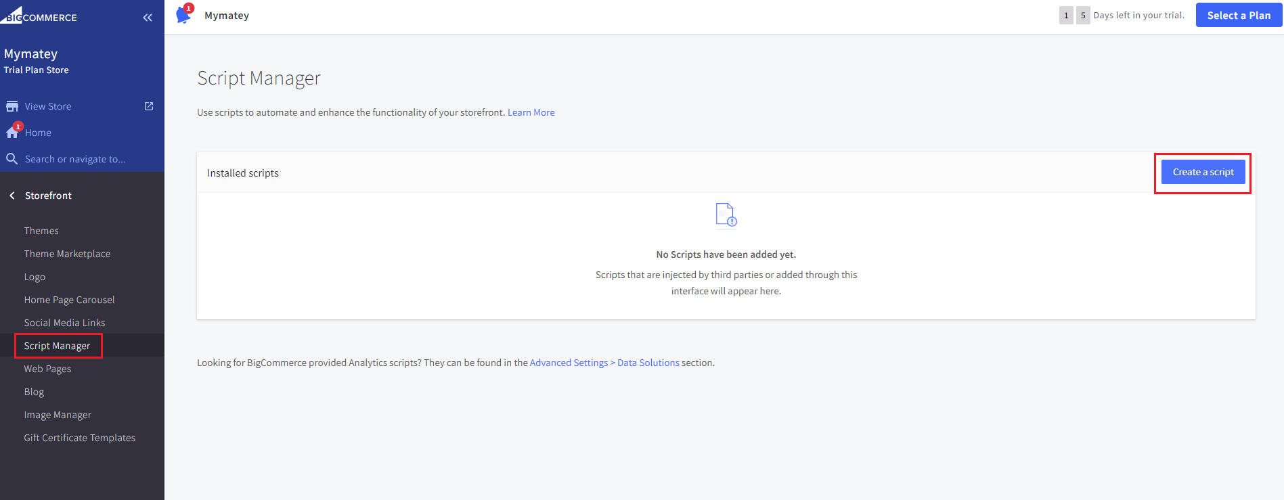Click the Installed scripts heading
Viewport: 1284px width, 500px height.
click(x=243, y=173)
